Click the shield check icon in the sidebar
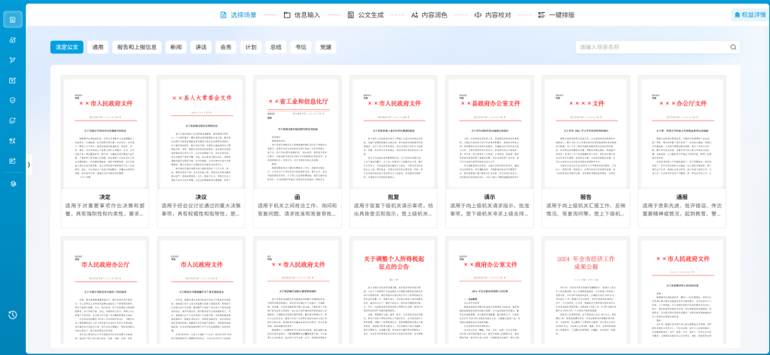Viewport: 770px width, 355px height. coord(13,100)
